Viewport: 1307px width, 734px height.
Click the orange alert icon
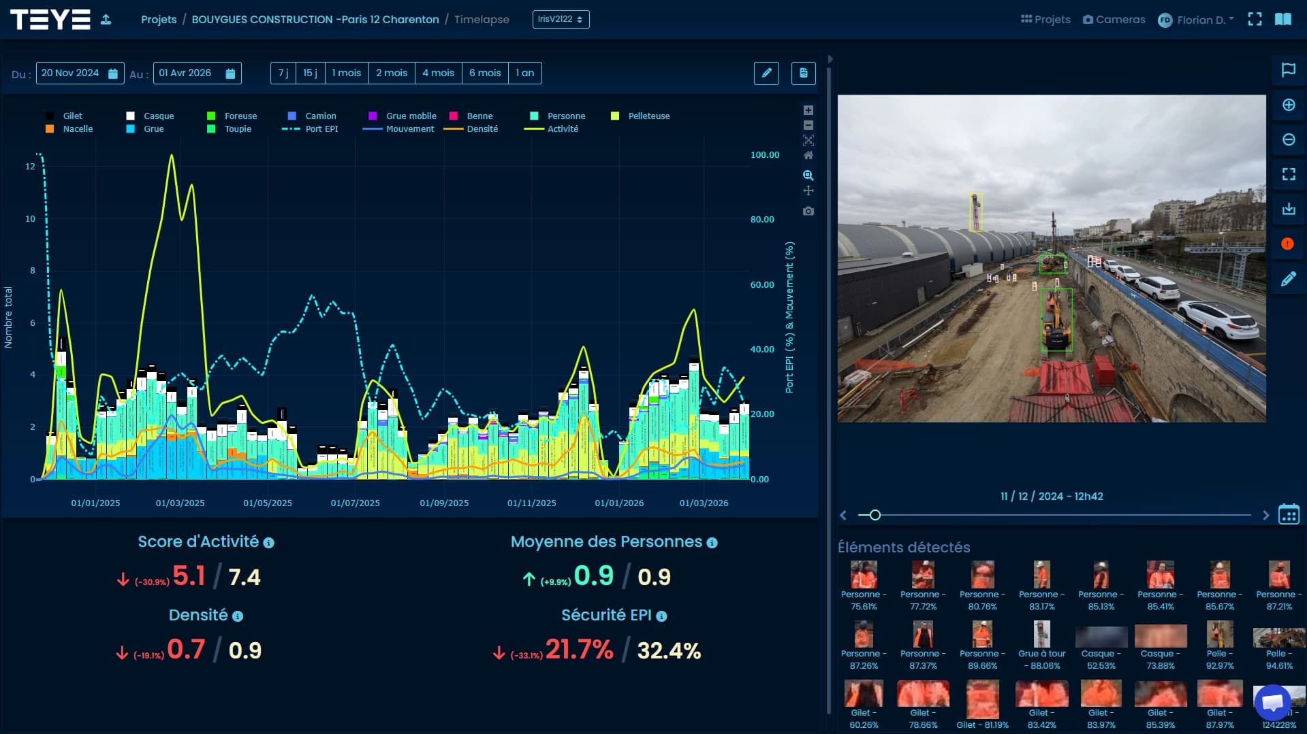tap(1287, 244)
